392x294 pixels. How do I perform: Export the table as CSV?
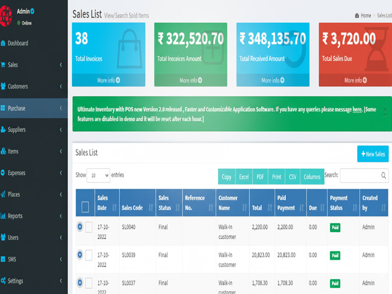(292, 177)
